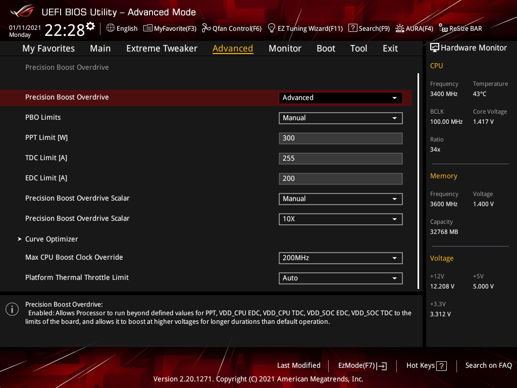This screenshot has width=517, height=388.
Task: Expand the PBO Limits Manual dropdown
Action: [x=340, y=118]
